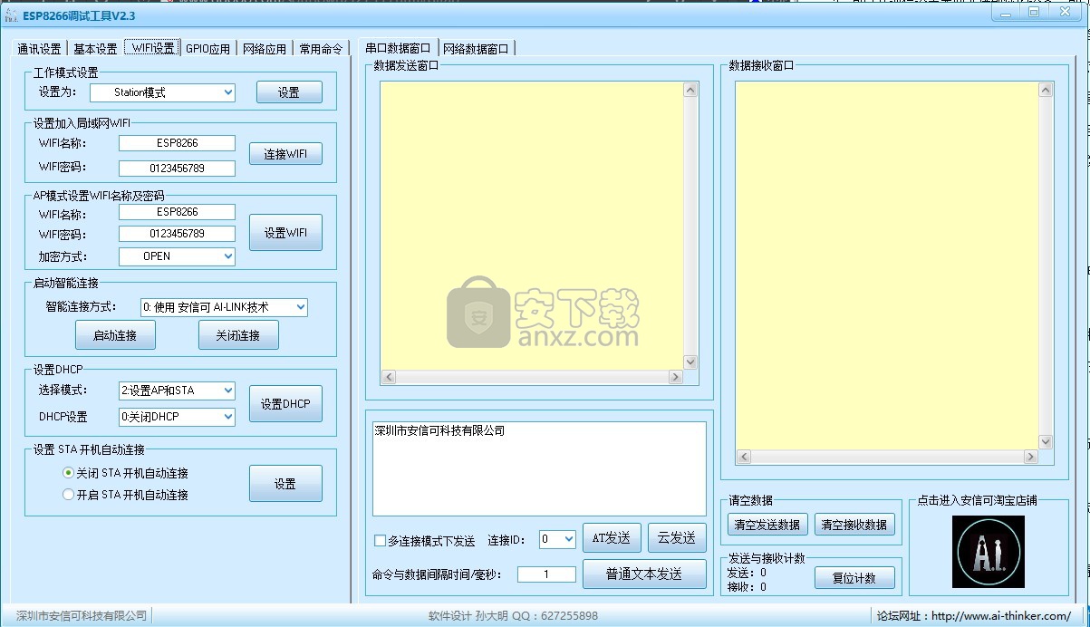Click the 设置DHCP button

285,404
